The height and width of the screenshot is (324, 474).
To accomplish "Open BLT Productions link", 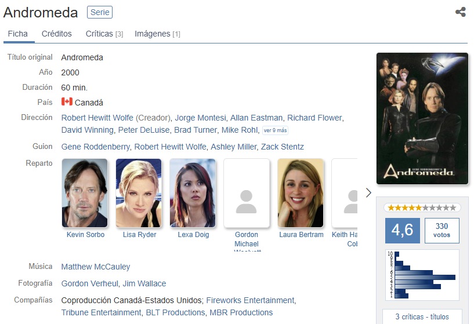I will 175,312.
